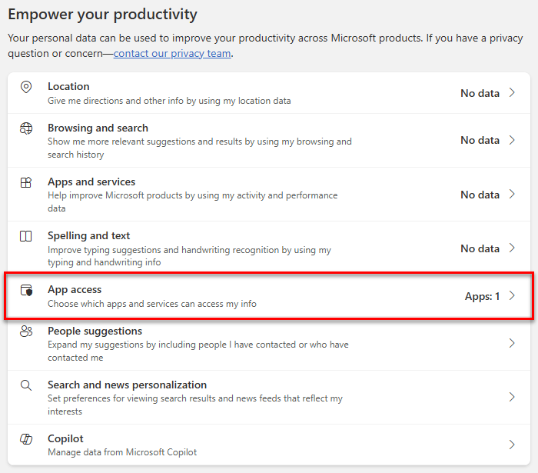Click the Location pin icon
This screenshot has width=538, height=473.
point(26,87)
